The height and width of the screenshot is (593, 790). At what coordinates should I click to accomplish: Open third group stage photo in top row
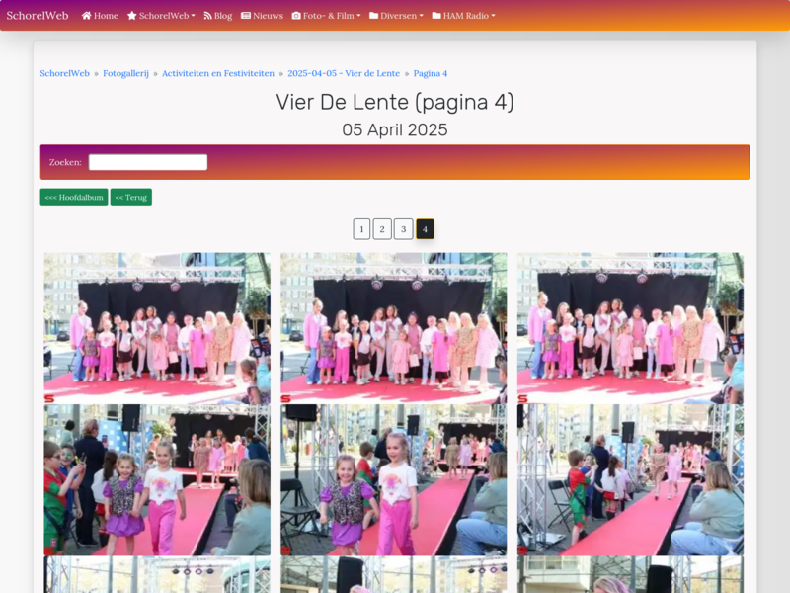630,328
